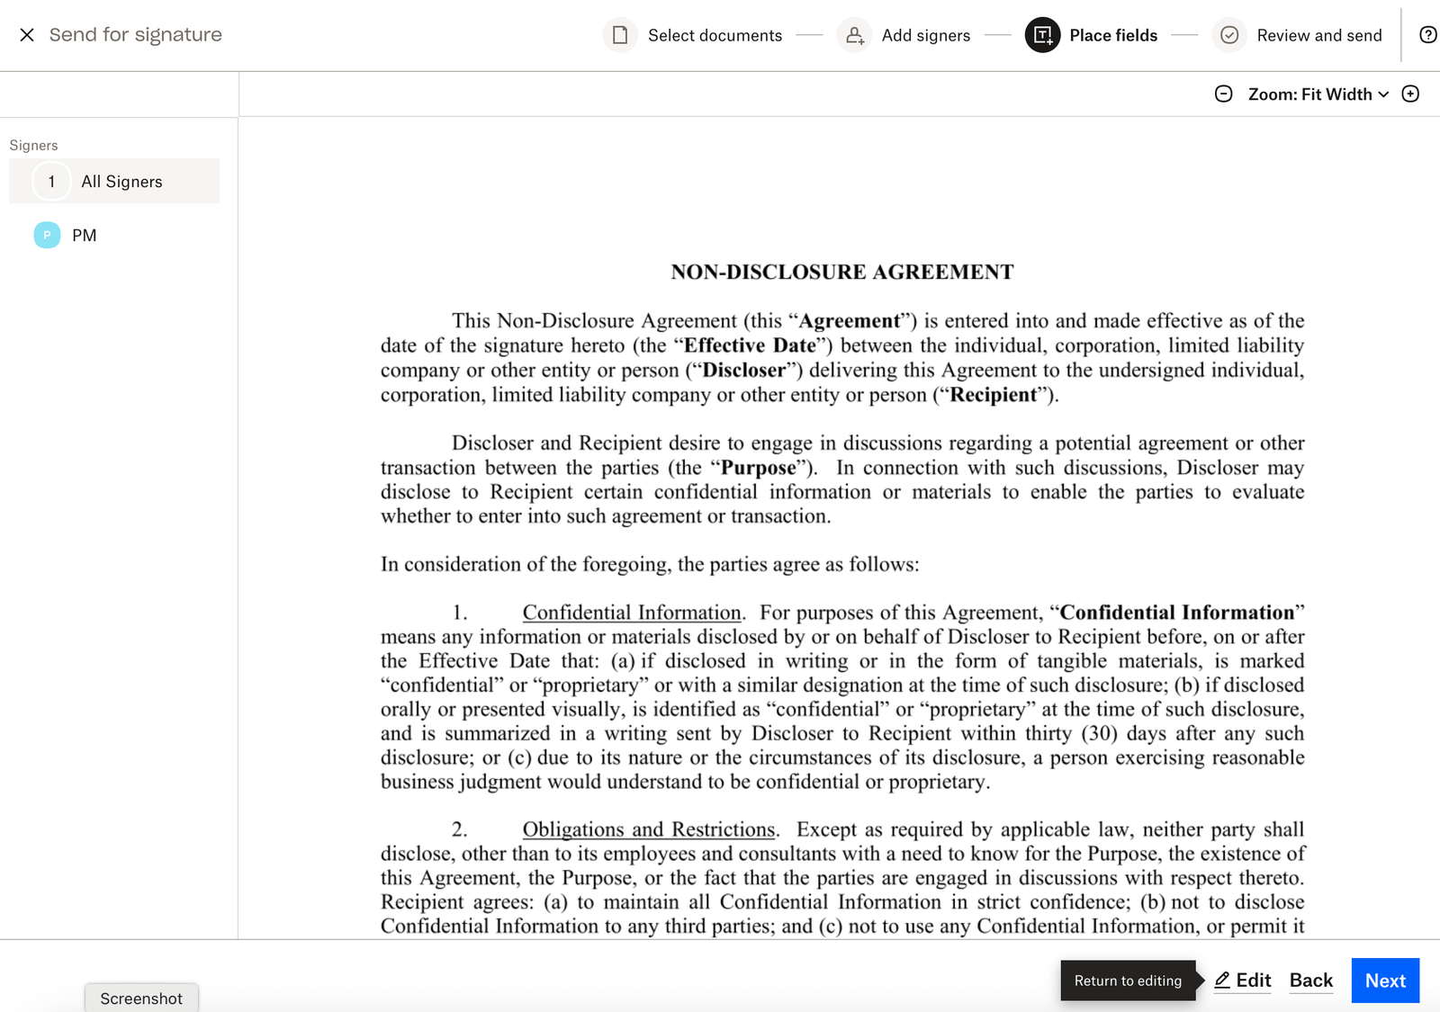This screenshot has width=1440, height=1012.
Task: Click the Back link
Action: coord(1311,981)
